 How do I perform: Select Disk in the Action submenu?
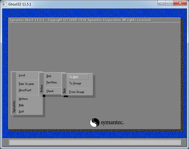49,76
